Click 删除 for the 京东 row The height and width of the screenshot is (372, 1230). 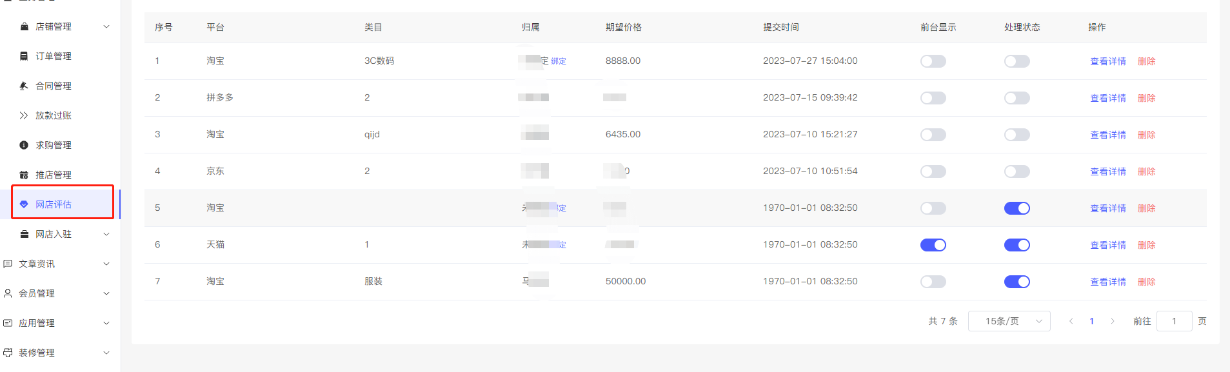[1146, 171]
